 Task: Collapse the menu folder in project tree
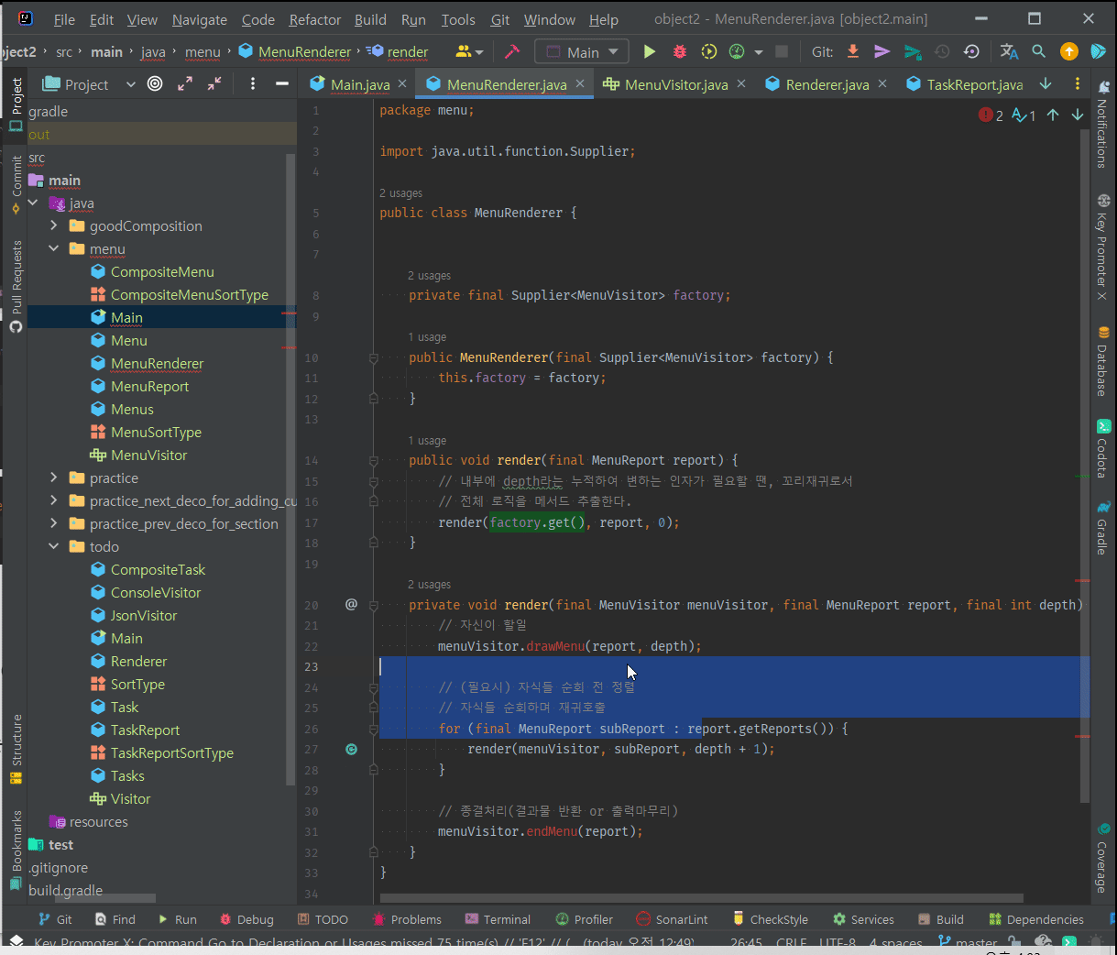click(54, 248)
